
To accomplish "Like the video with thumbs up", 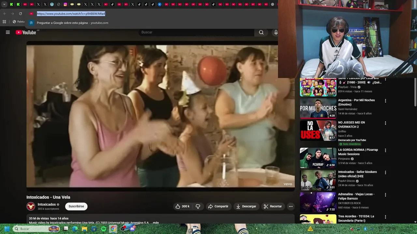I will (x=182, y=206).
